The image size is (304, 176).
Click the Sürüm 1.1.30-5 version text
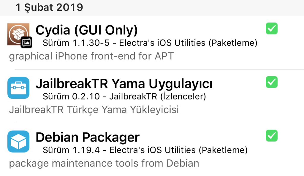coord(76,43)
